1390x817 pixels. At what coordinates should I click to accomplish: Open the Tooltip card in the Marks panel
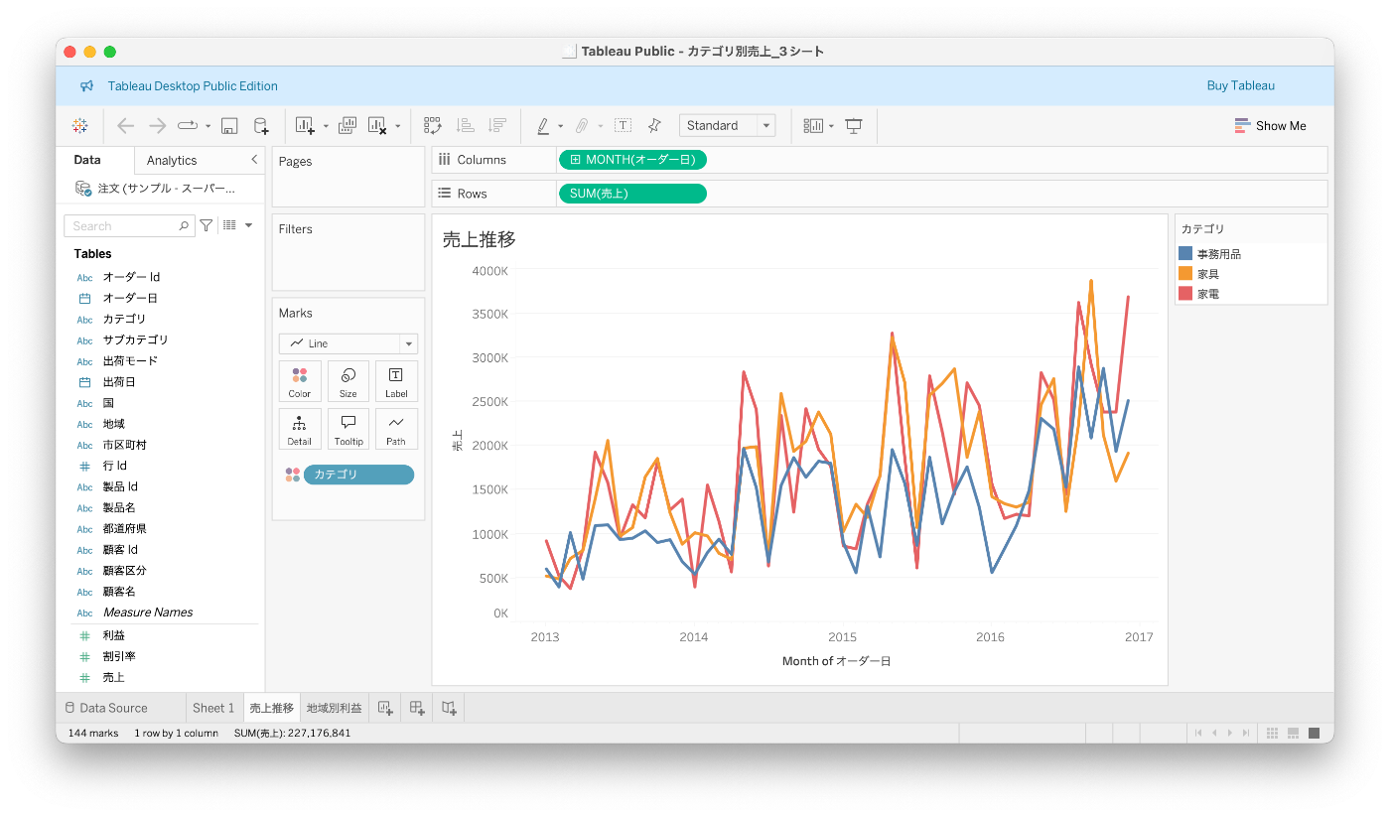(x=347, y=429)
